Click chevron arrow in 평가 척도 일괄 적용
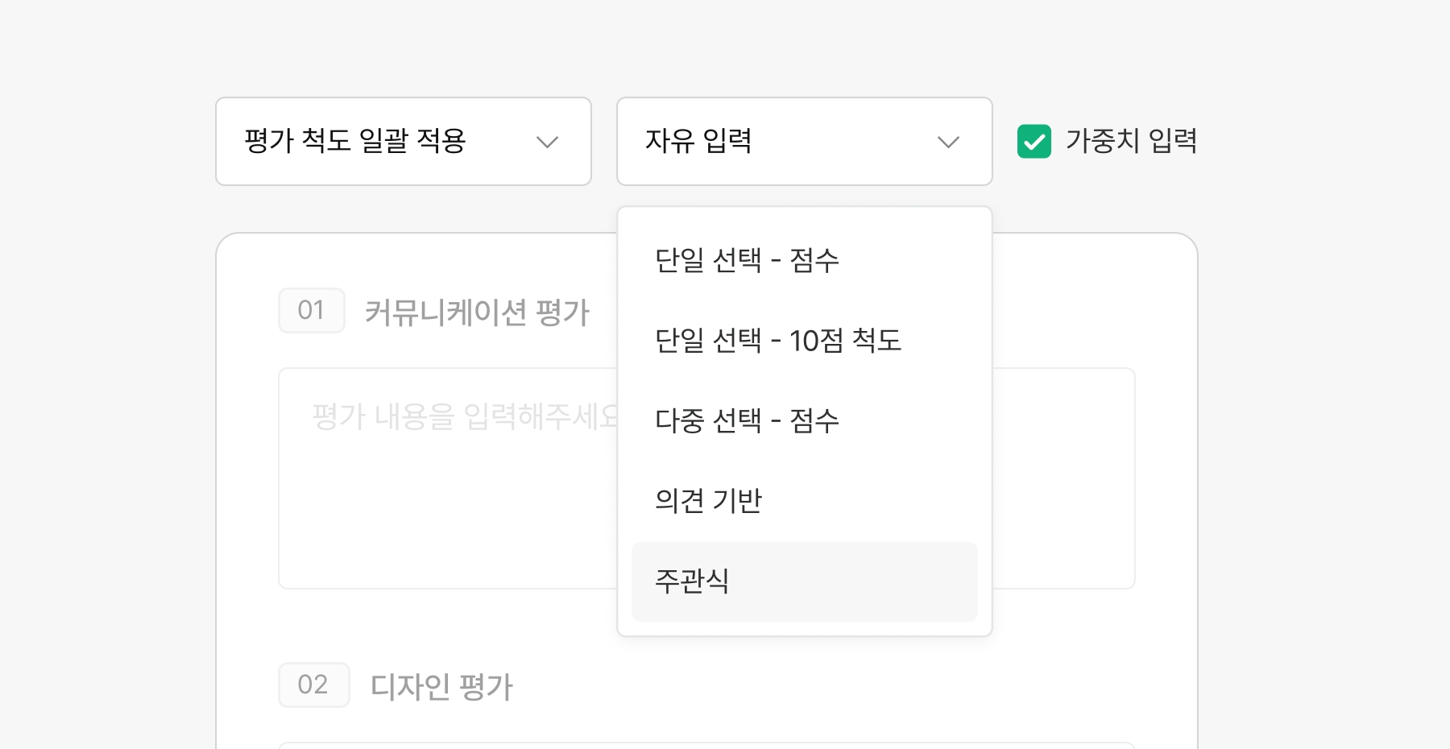Screen dimensions: 1450x749 click(548, 143)
